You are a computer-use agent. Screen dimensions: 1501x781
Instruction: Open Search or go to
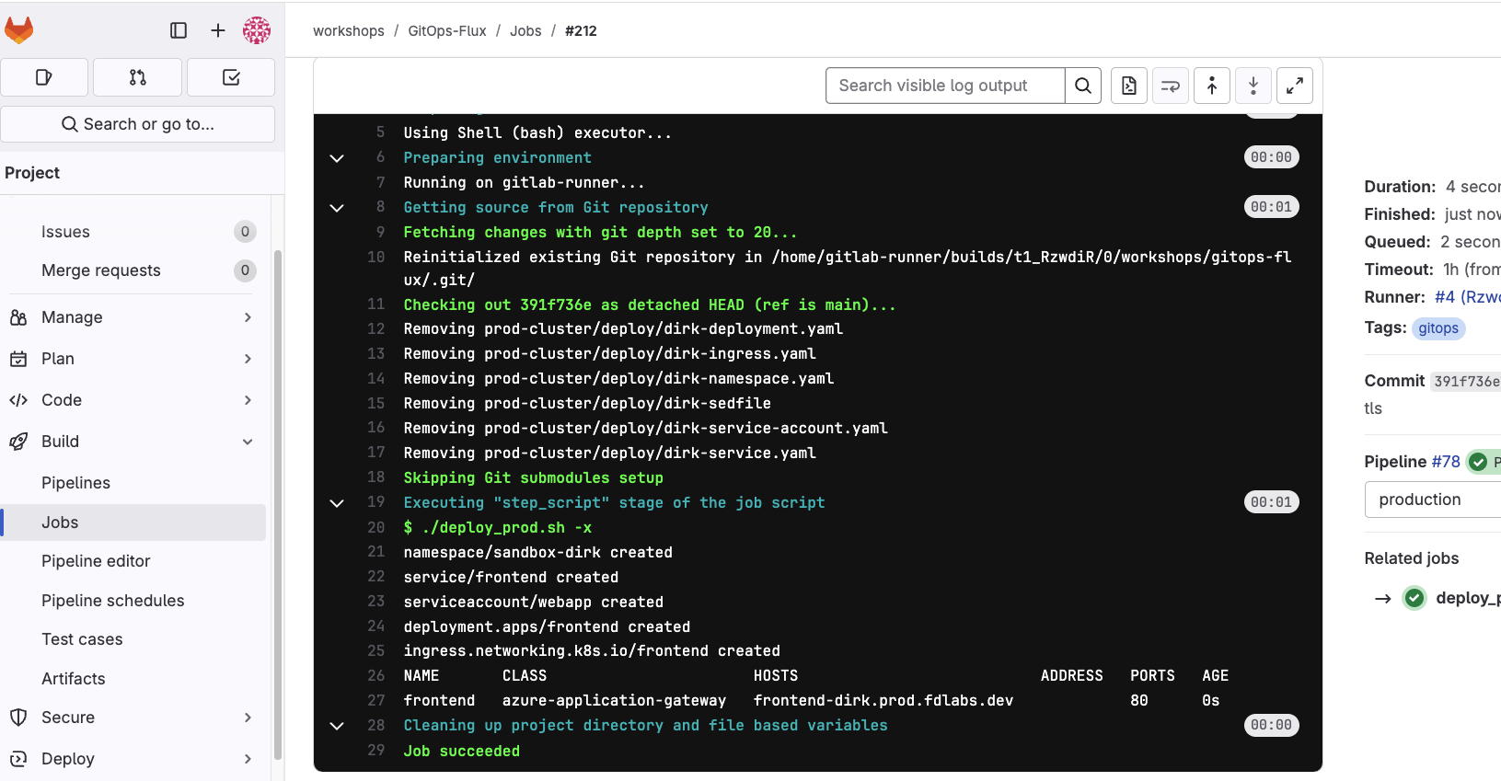click(x=138, y=124)
